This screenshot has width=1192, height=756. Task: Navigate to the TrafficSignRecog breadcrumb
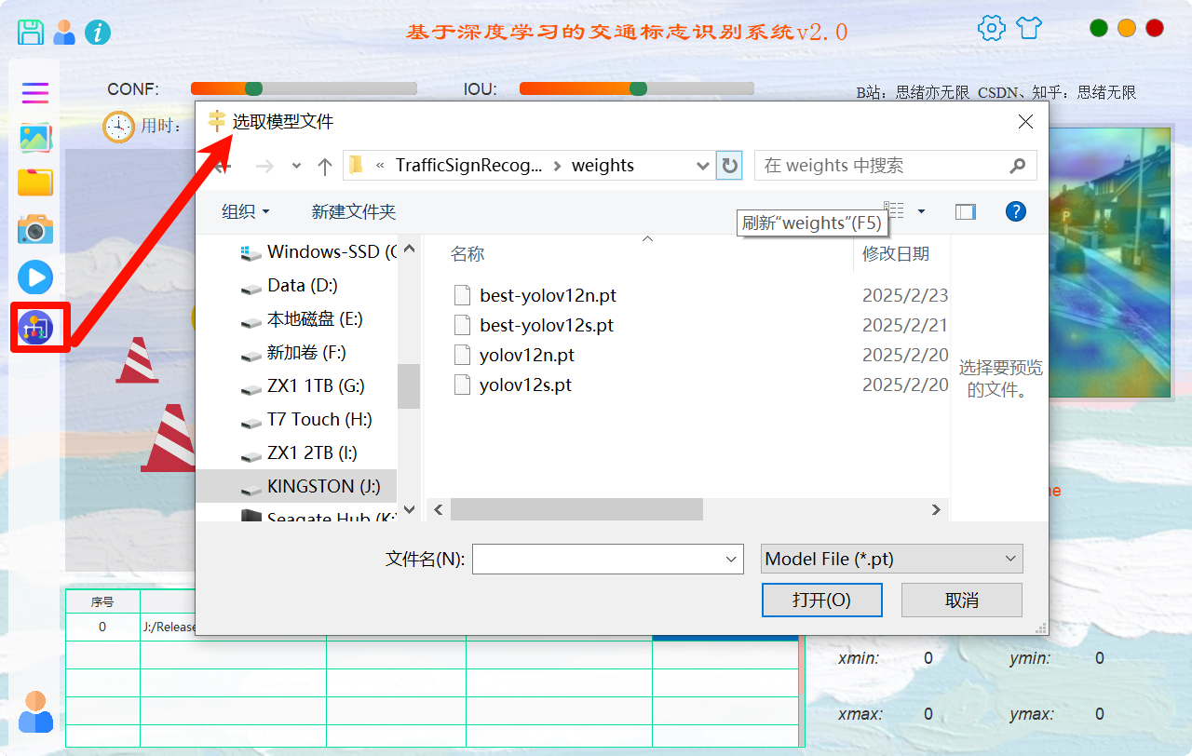468,166
